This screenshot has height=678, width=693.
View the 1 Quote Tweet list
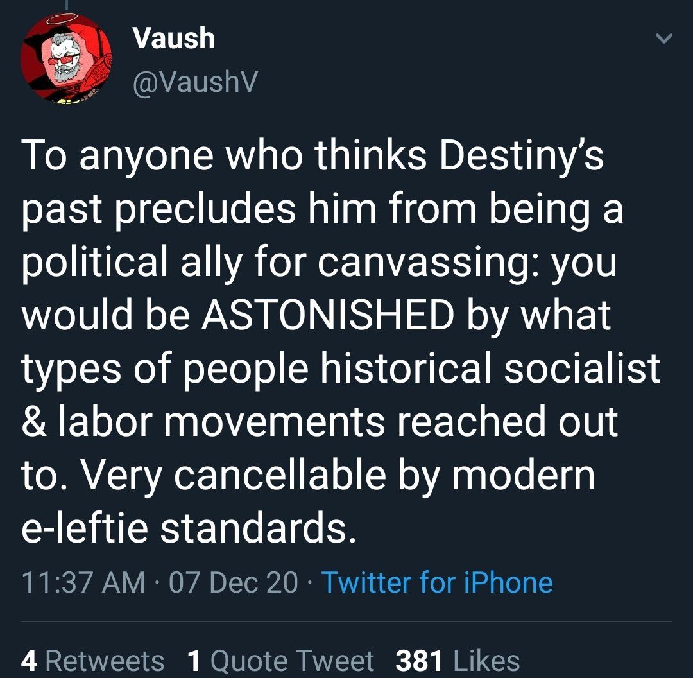click(280, 661)
